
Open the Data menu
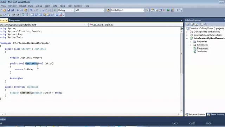pyautogui.click(x=55, y=6)
